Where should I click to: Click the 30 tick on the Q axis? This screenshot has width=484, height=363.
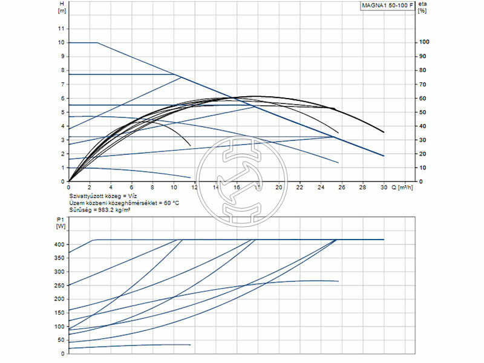tap(384, 188)
